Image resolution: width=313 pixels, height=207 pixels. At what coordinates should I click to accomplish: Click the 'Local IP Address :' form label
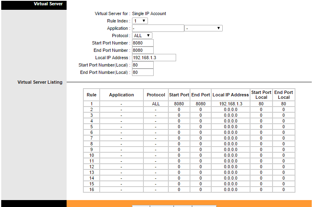tap(113, 58)
